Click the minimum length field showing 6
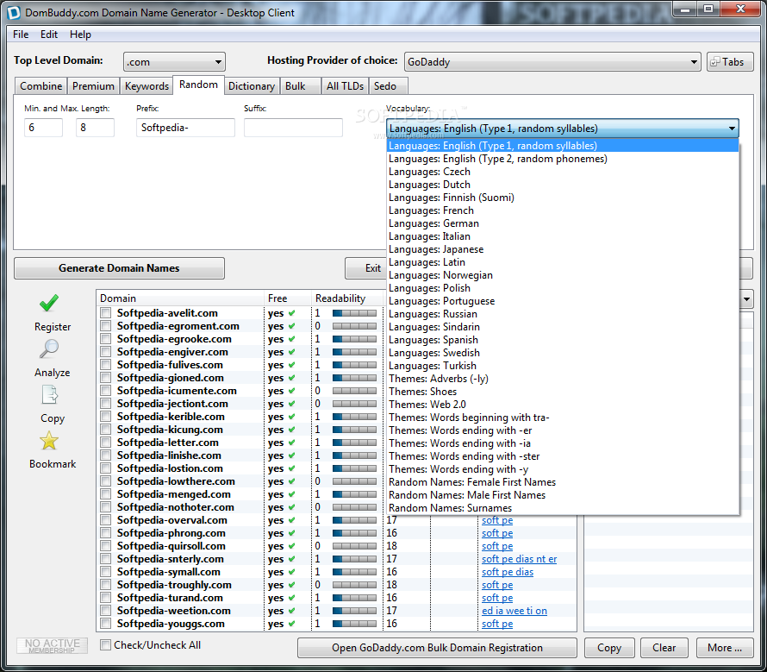767x672 pixels. pos(43,128)
